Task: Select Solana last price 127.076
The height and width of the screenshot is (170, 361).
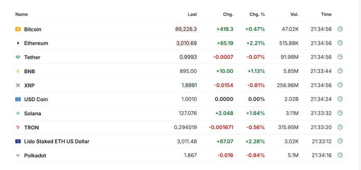Action: (x=188, y=113)
